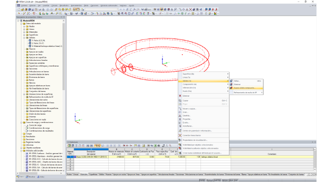Screen dimensions: 332x182
Task: Click the Proyectar icon in context menu
Action: [x=180, y=119]
